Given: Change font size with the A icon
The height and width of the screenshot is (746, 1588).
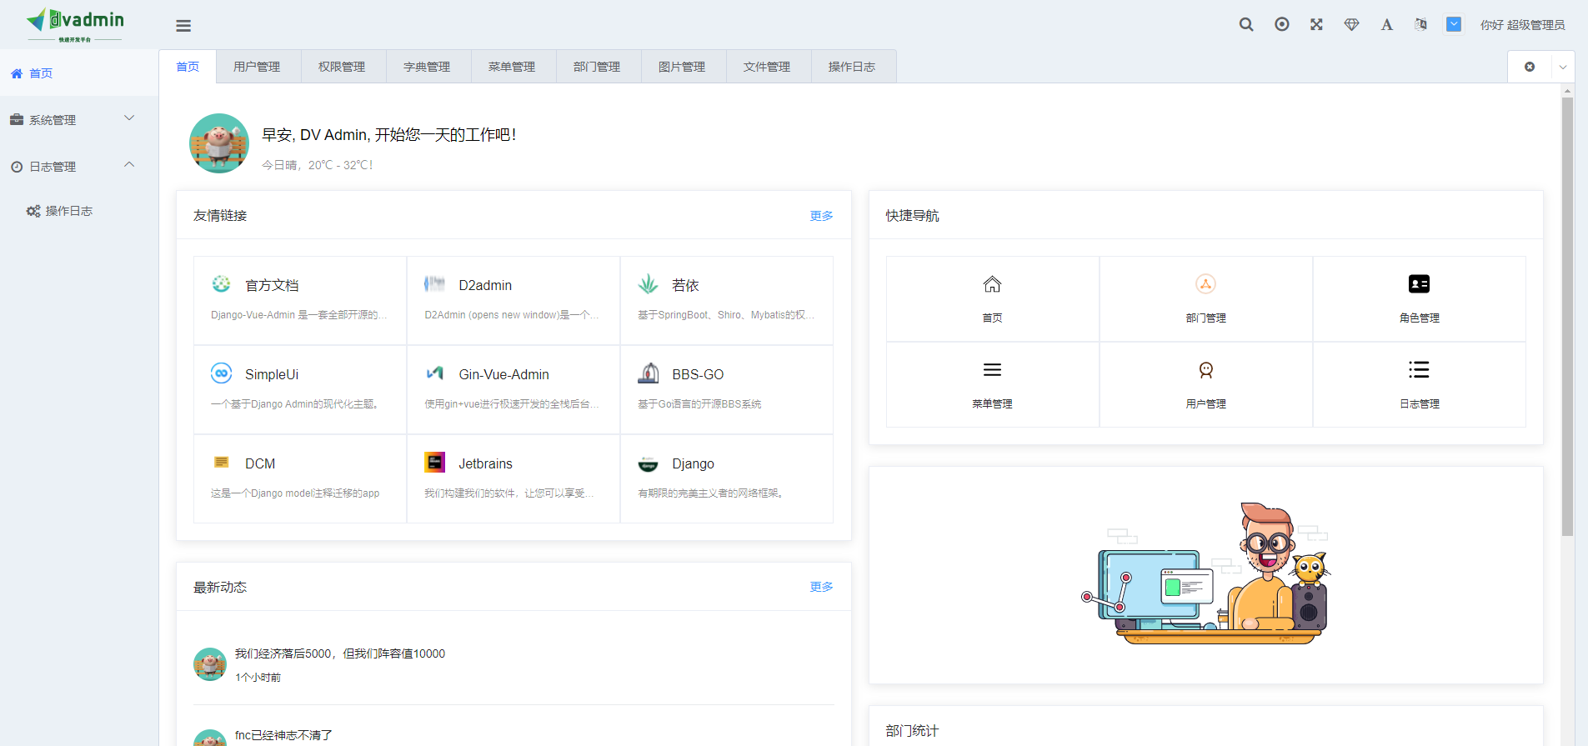Looking at the screenshot, I should [1386, 25].
